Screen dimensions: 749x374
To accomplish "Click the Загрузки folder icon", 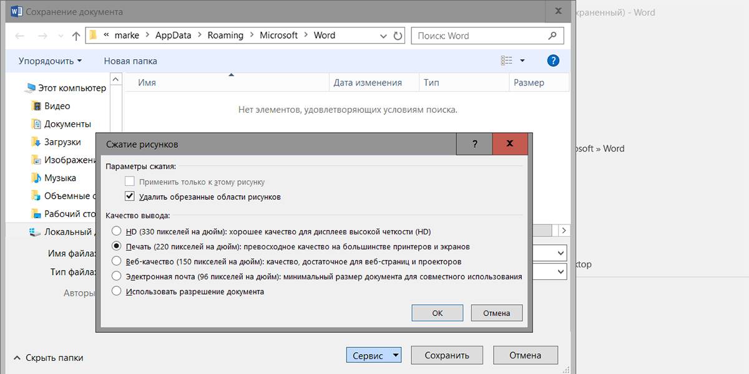I will coord(36,142).
